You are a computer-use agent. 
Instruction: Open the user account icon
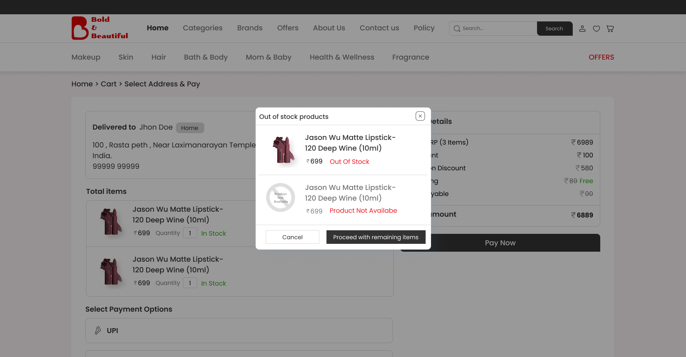coord(582,29)
